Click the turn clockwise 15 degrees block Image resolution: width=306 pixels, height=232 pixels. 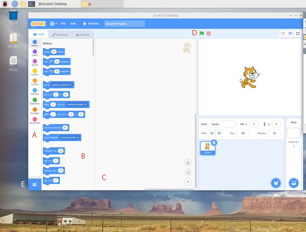[57, 62]
